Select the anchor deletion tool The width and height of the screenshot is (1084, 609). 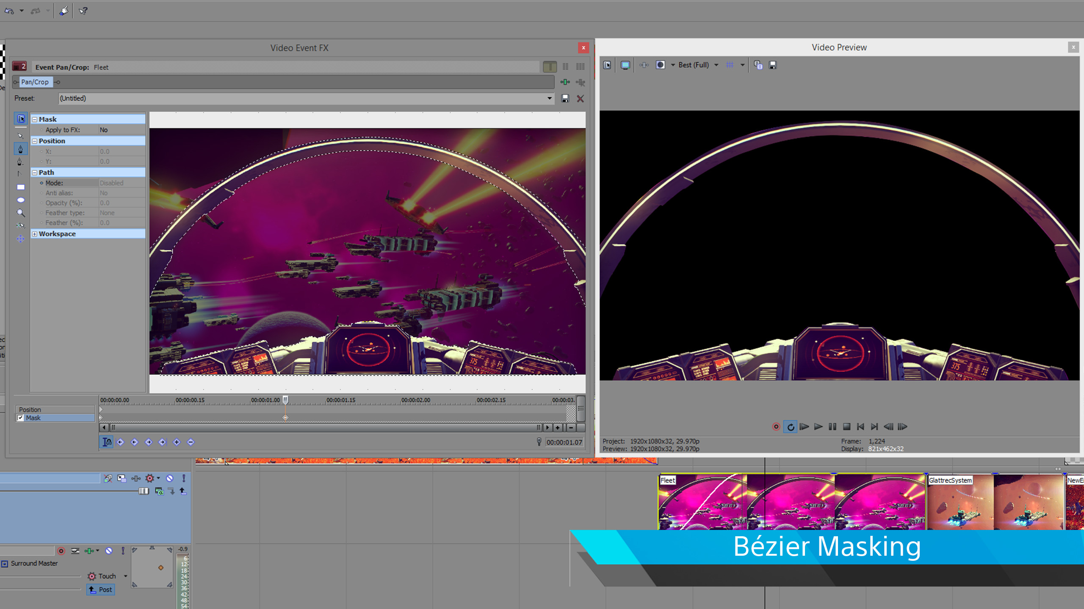20,161
